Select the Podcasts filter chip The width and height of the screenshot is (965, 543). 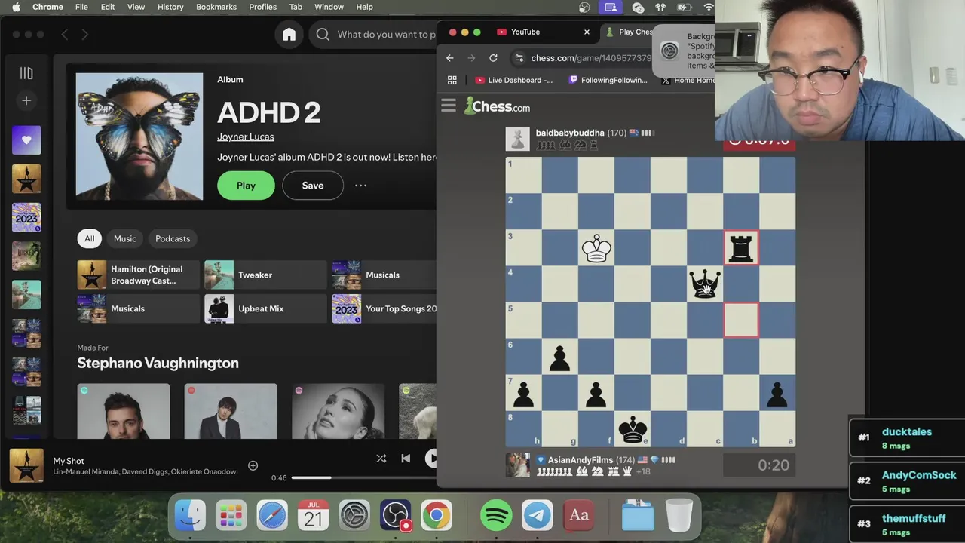[x=173, y=238]
